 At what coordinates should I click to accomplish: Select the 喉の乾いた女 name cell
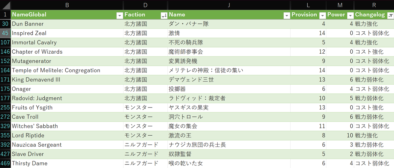(229, 163)
